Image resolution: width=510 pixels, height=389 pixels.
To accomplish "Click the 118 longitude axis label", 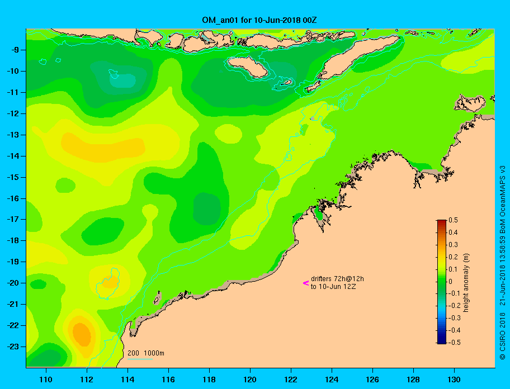I will pyautogui.click(x=209, y=379).
